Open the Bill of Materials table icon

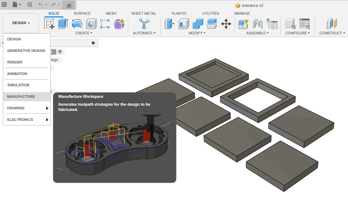click(272, 24)
